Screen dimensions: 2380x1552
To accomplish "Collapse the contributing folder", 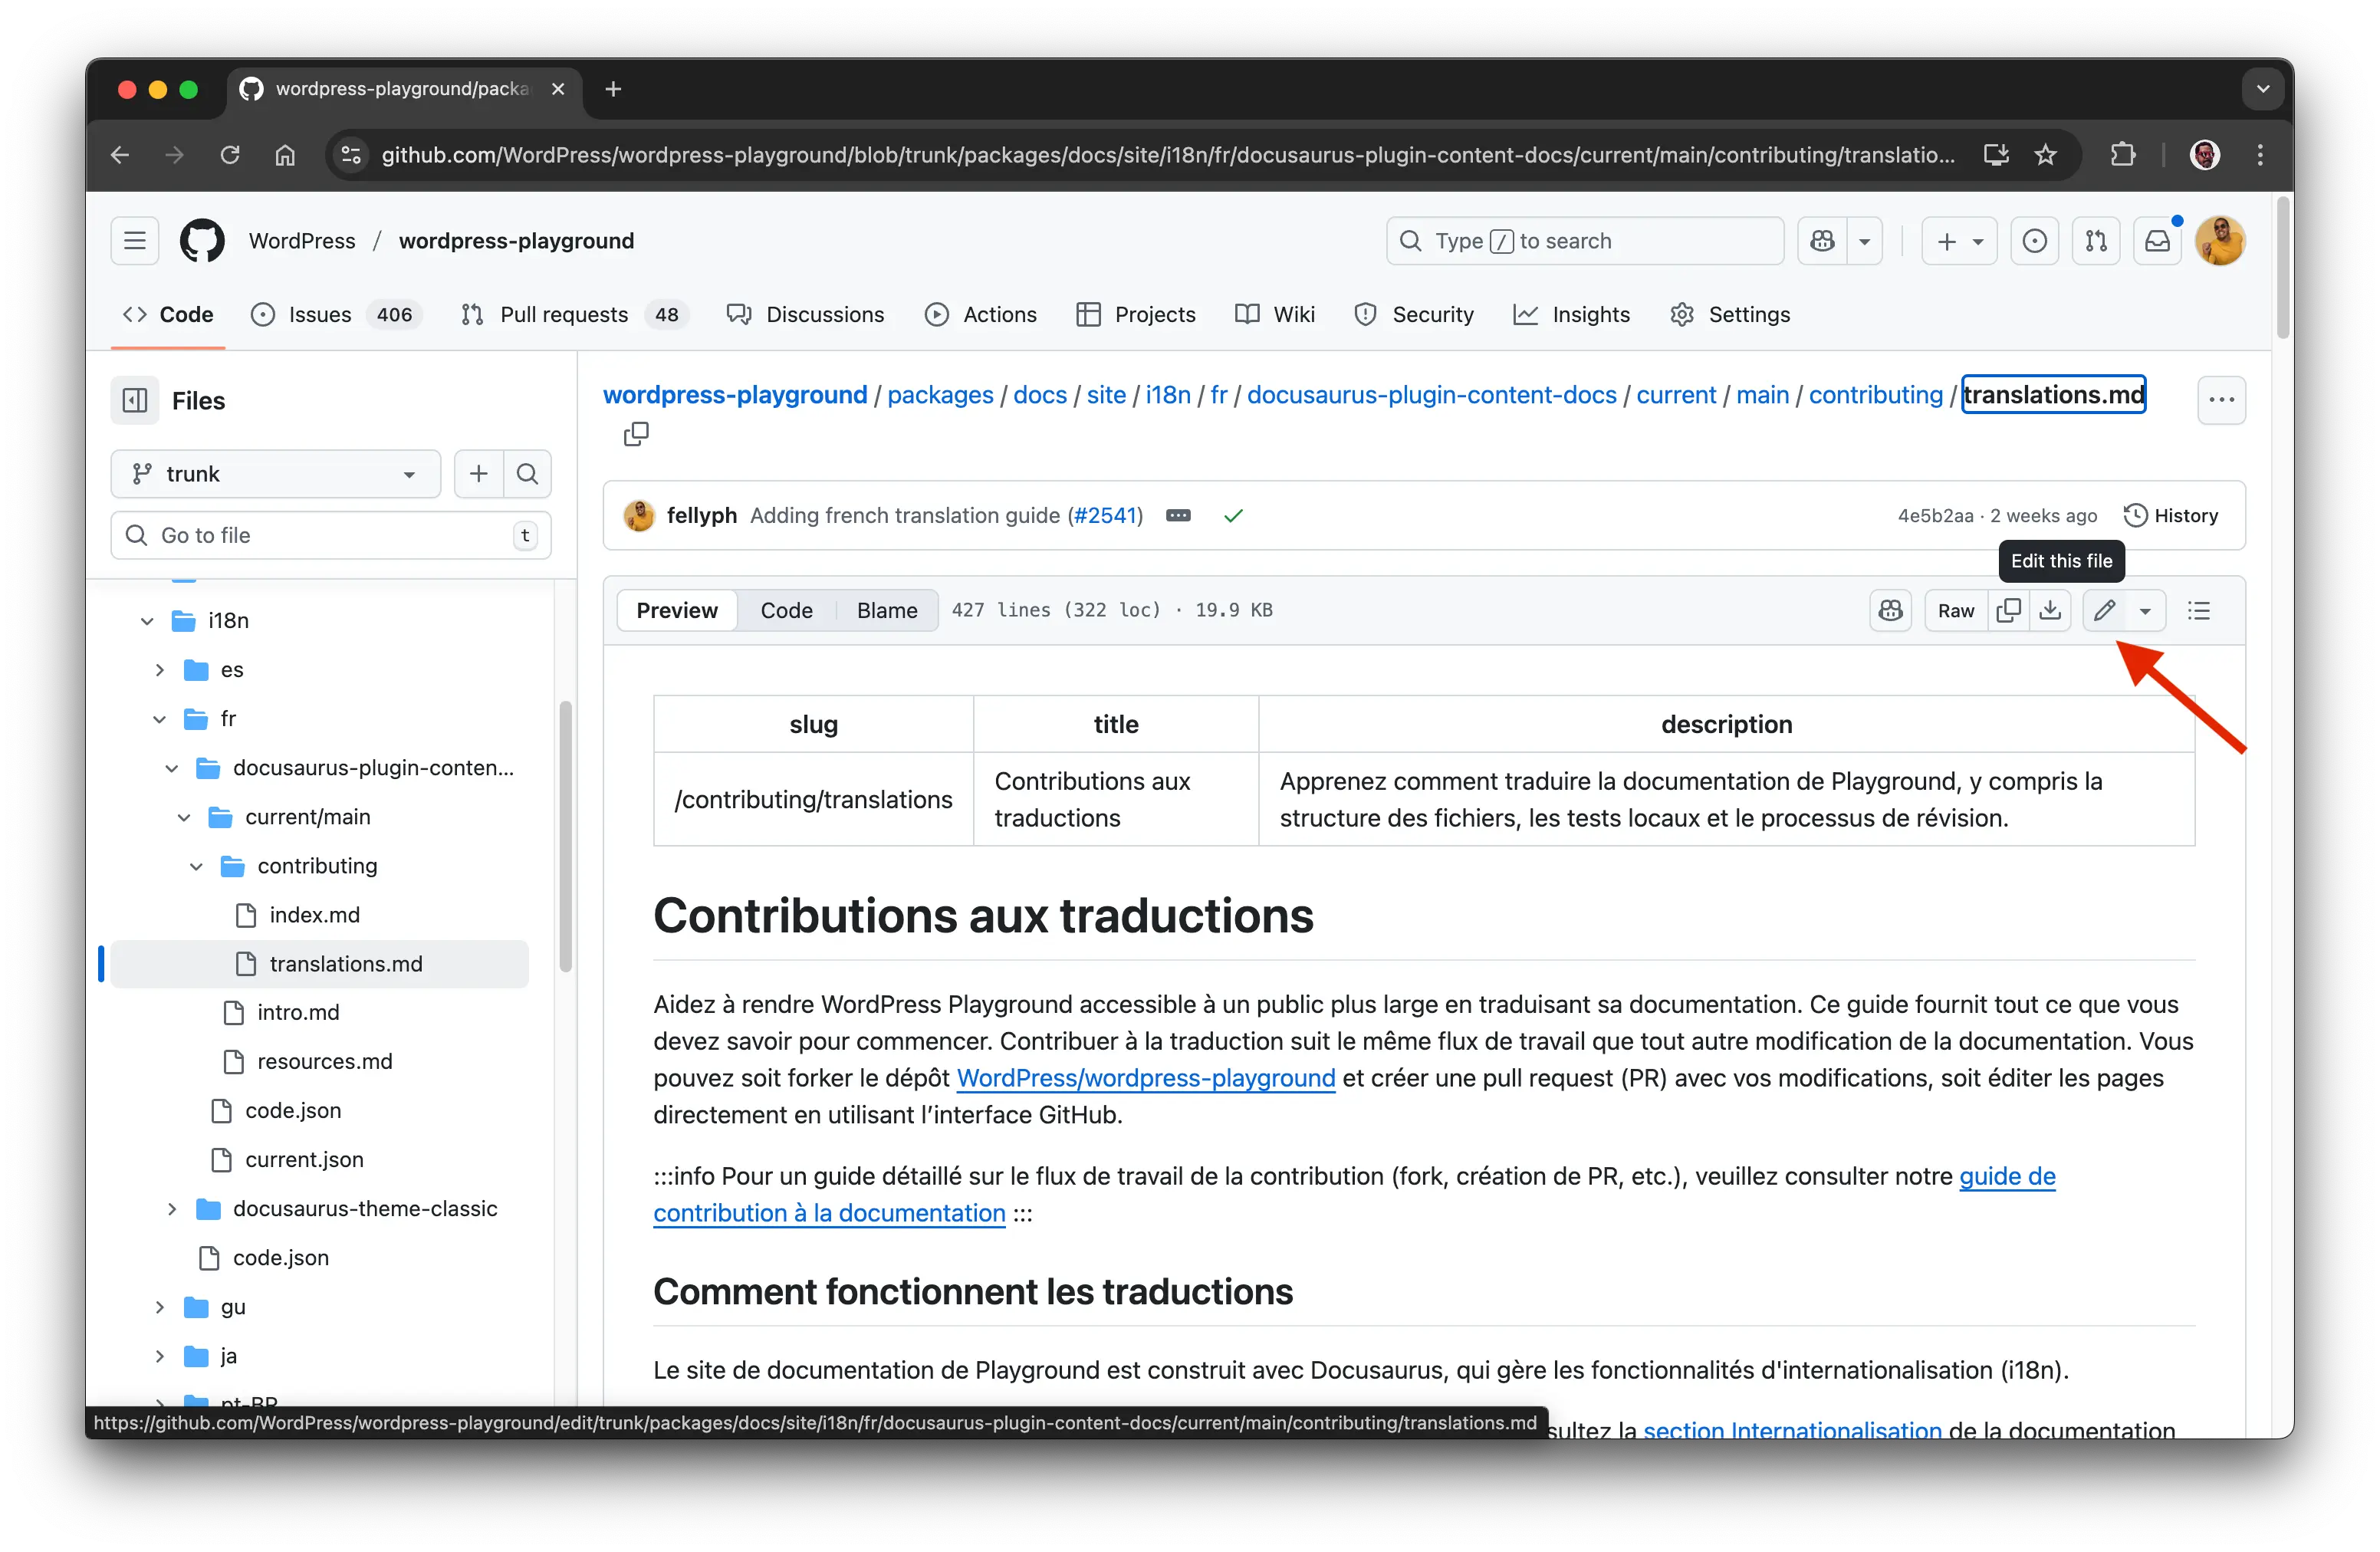I will point(196,865).
